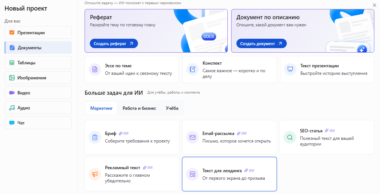Screen dimensions: 380x194
Task: Click text Для учёбы, работы и контента
Action: [174, 92]
